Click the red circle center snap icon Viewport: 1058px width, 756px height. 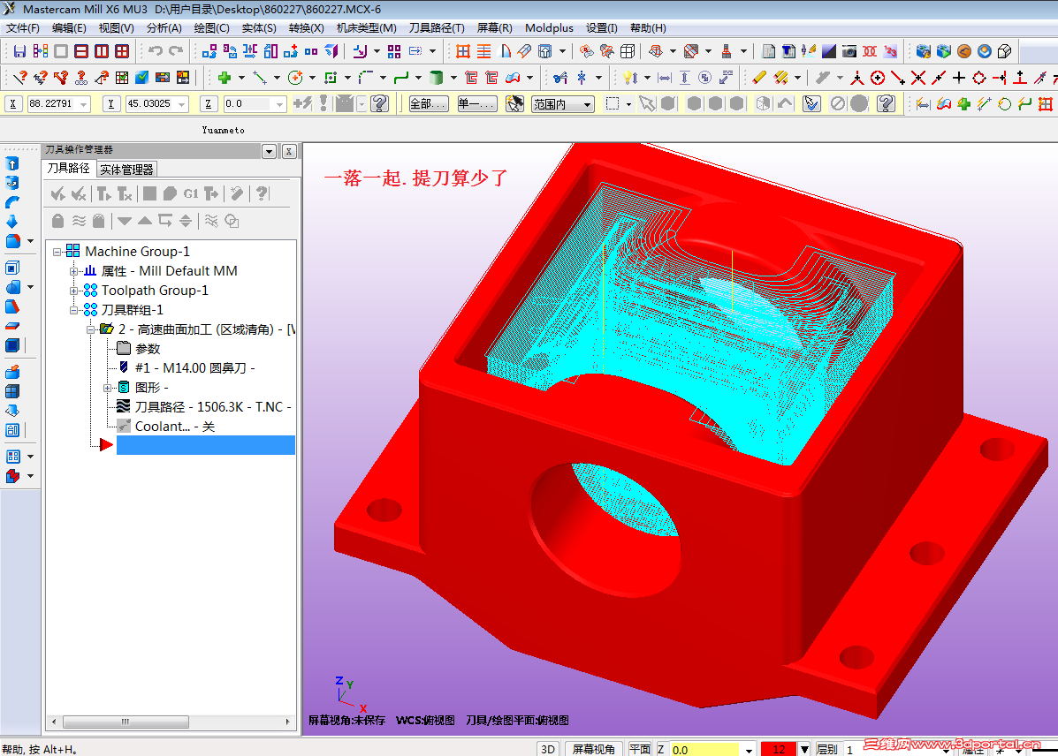(877, 78)
